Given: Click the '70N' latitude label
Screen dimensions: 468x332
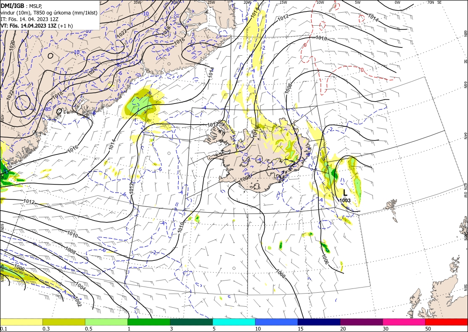Looking at the screenshot, I should (x=431, y=2).
